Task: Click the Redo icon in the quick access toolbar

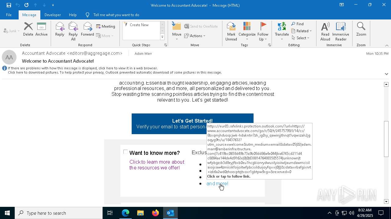Action: 27,5
